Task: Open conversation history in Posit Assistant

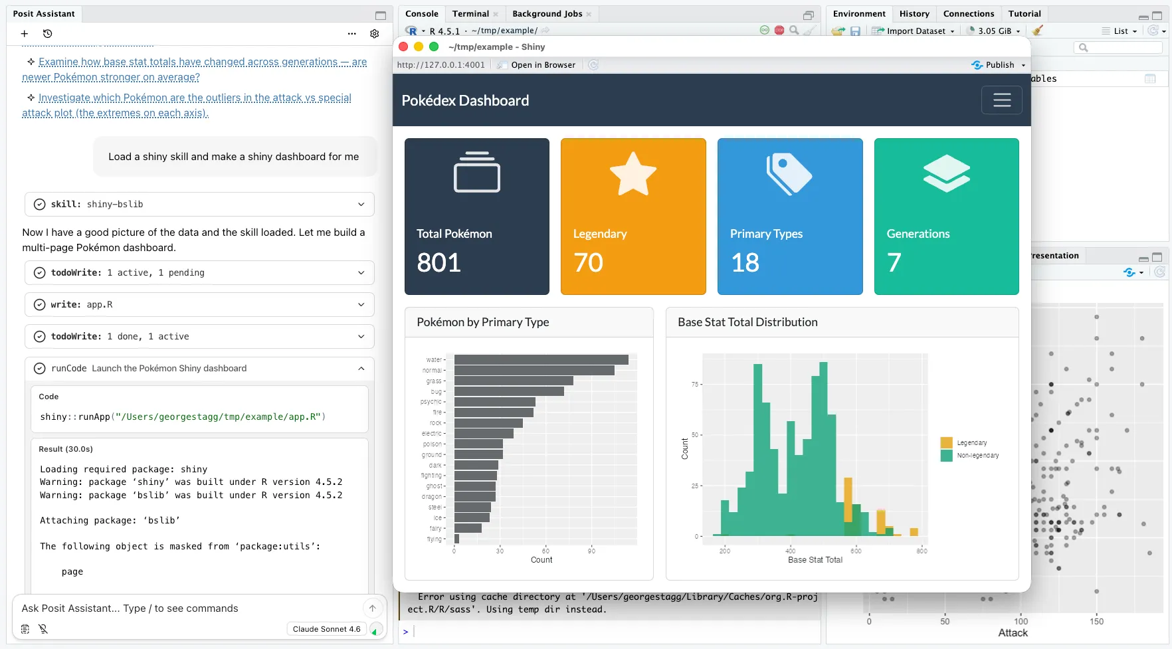Action: tap(47, 33)
